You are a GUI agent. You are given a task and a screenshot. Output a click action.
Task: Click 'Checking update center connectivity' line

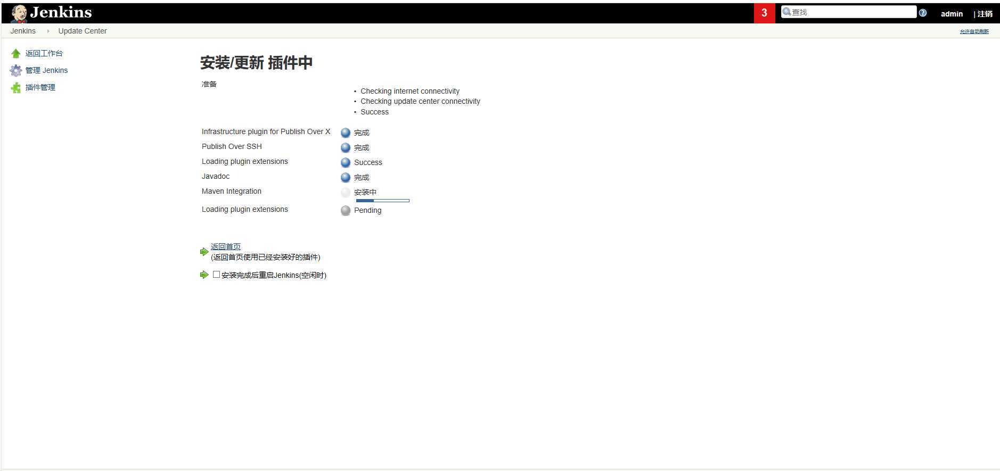pos(420,101)
